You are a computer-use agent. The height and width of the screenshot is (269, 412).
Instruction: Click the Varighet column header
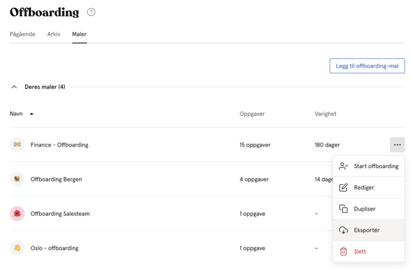coord(325,114)
